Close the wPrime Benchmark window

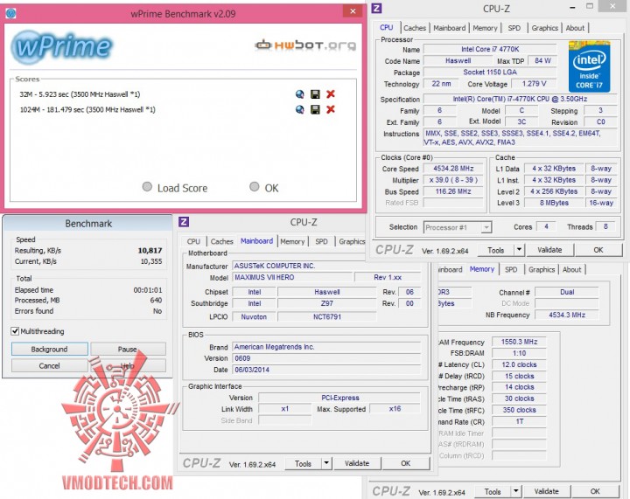pos(353,11)
